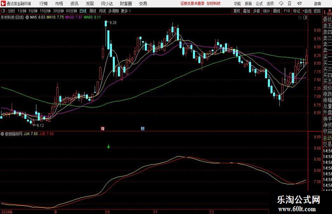
Task: Open the 交易 menu
Action: [143, 4]
